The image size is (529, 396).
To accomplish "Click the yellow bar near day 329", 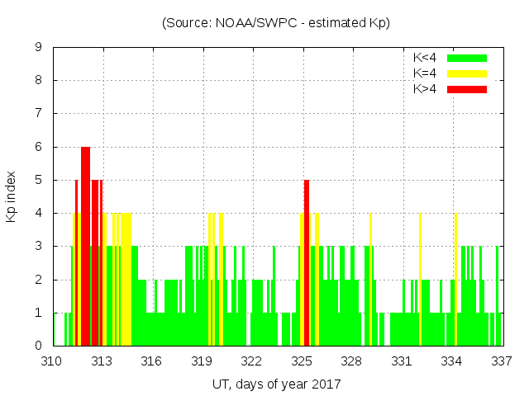I will [x=370, y=280].
